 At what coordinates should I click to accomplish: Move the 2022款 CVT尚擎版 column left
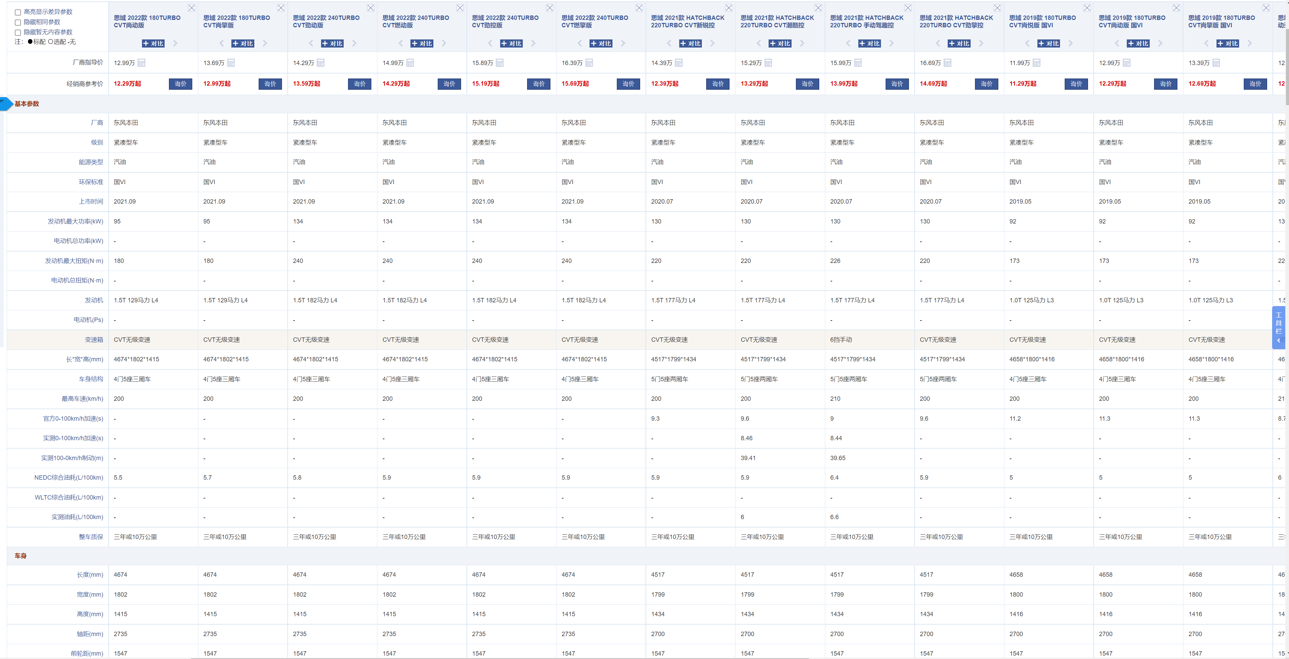221,43
